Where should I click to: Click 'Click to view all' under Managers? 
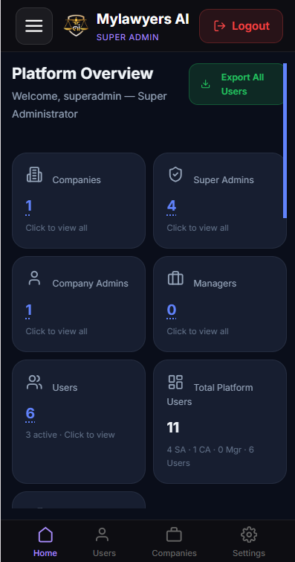pos(198,331)
